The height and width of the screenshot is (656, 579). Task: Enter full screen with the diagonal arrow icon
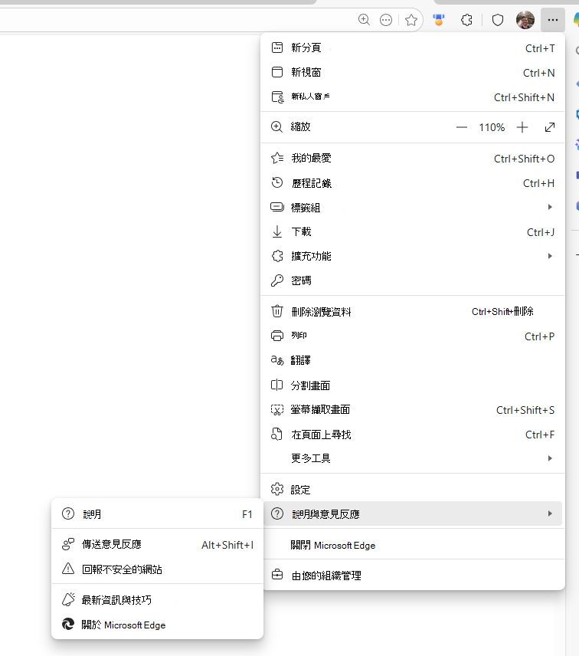click(550, 127)
